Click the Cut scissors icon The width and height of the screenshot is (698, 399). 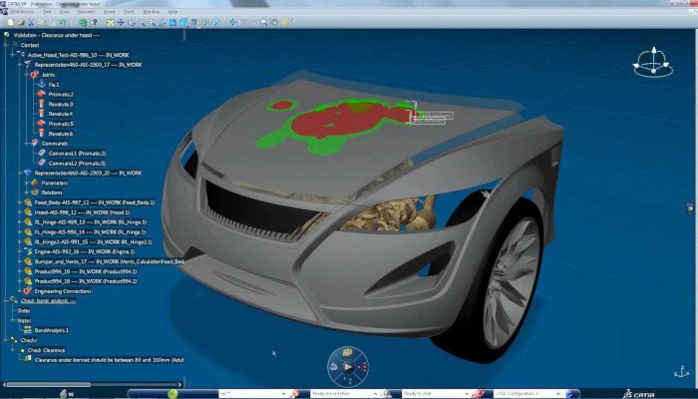[x=31, y=22]
